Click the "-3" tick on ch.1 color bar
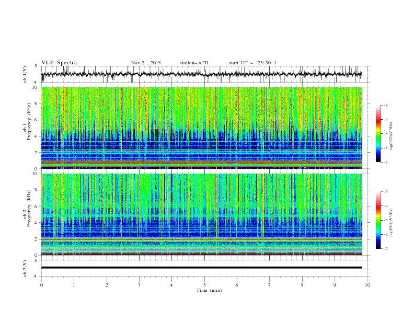Screen dimensions: 414x320 point(386,105)
